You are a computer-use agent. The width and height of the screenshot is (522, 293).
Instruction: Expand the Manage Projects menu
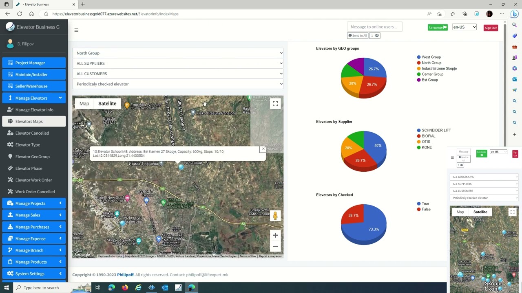pyautogui.click(x=34, y=203)
